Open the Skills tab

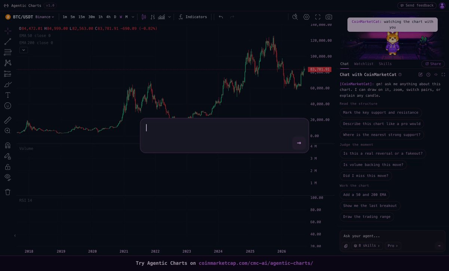tap(385, 64)
